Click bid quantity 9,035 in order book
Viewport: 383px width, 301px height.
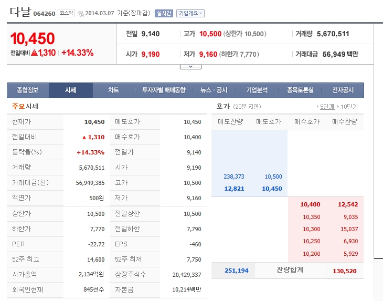(x=351, y=217)
